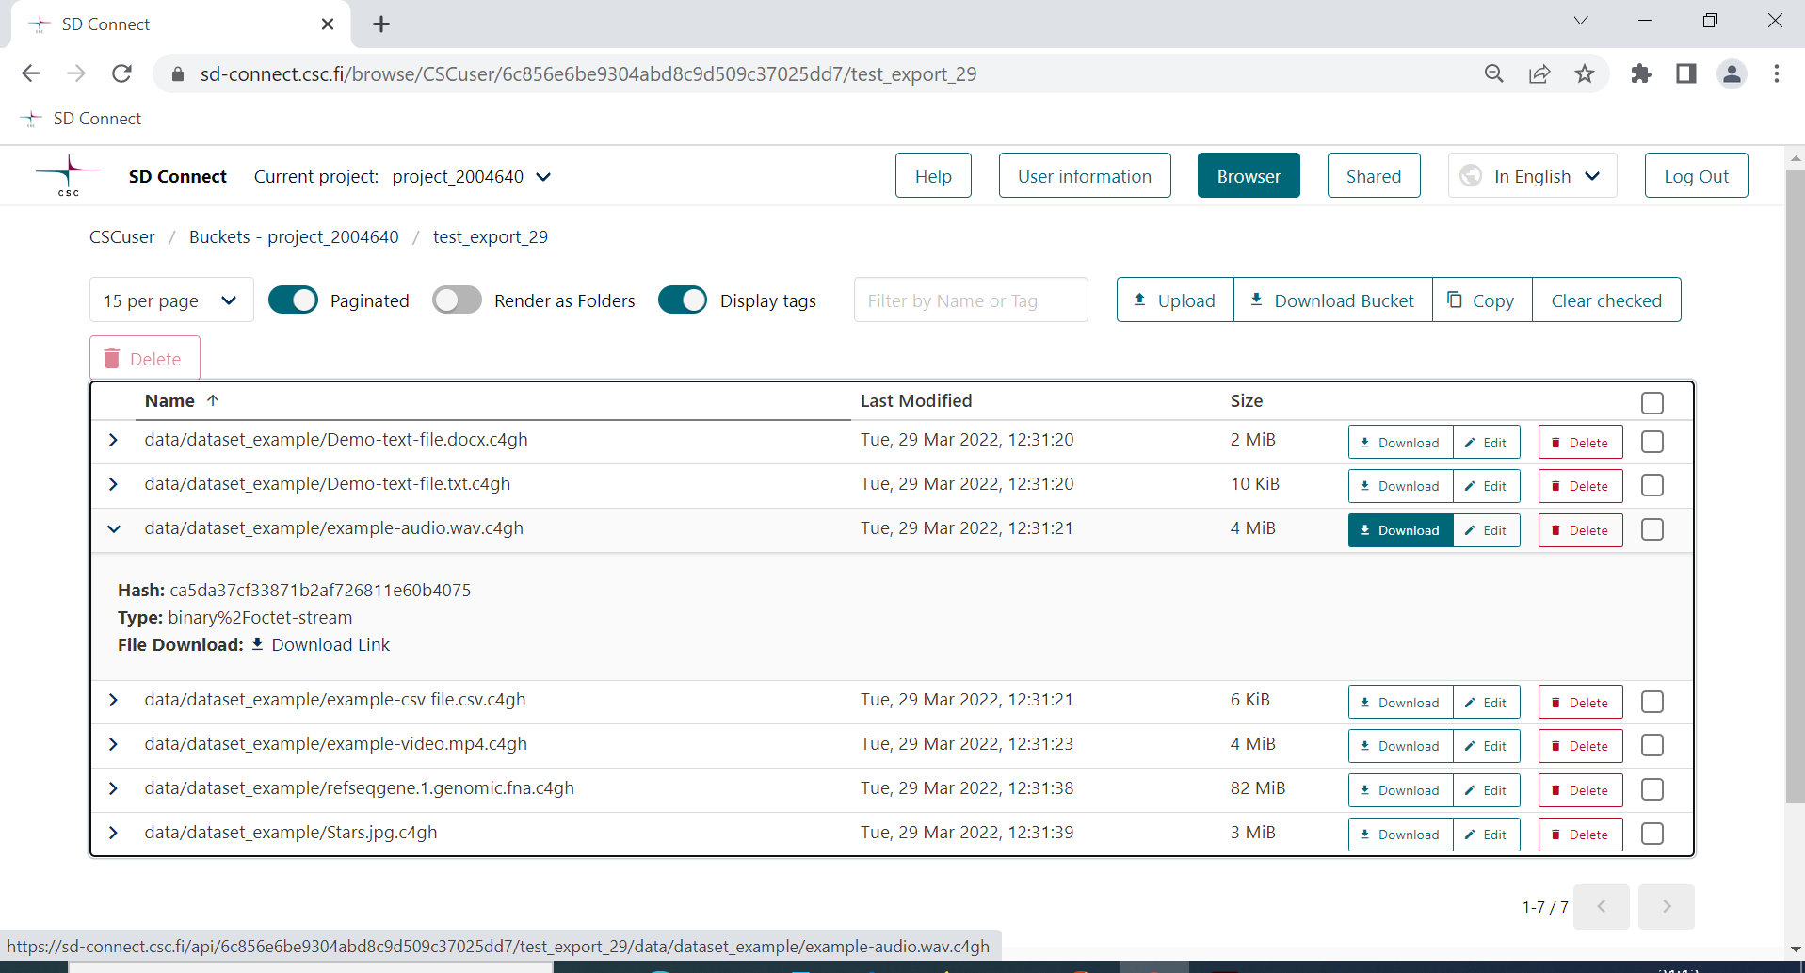1805x973 pixels.
Task: Open the current project dropdown
Action: click(x=472, y=177)
